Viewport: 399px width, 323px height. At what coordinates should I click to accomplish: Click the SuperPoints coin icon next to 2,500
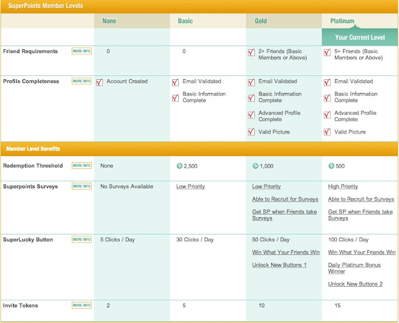180,166
